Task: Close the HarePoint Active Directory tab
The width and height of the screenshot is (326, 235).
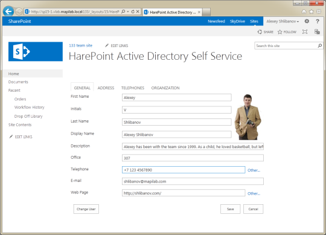Action: 199,12
